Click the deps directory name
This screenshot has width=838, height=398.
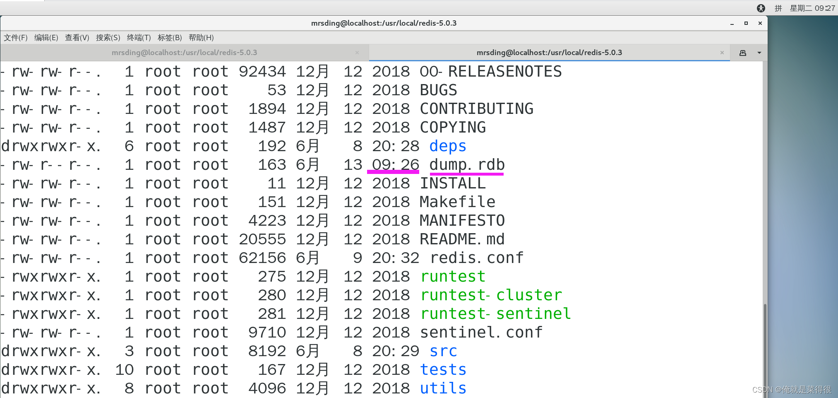[x=448, y=146]
